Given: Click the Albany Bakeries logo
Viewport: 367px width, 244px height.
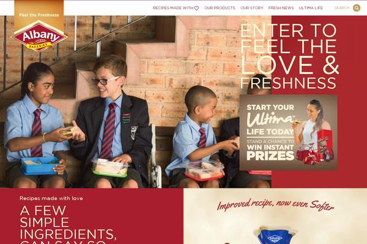Looking at the screenshot, I should tap(39, 36).
